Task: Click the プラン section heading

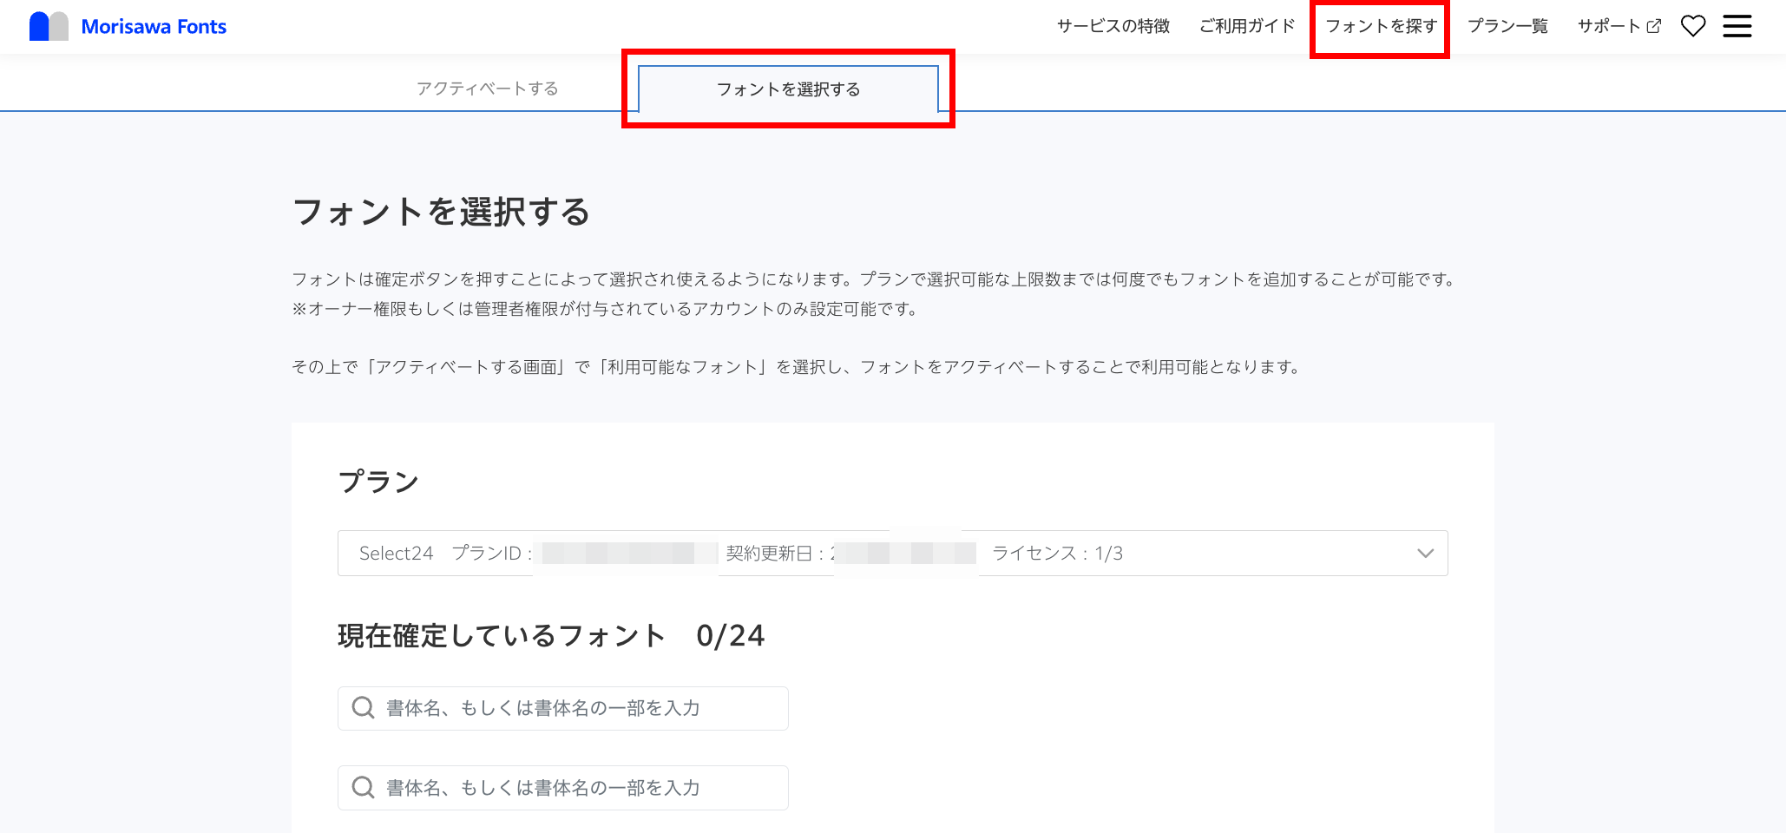Action: [378, 482]
